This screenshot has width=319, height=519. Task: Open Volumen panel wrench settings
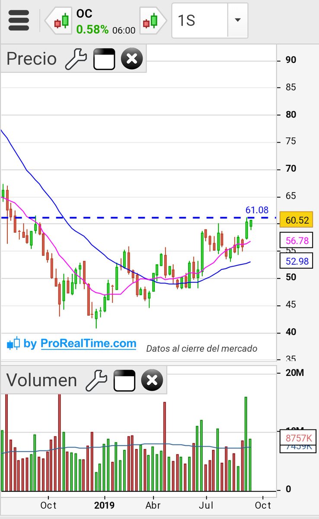pyautogui.click(x=96, y=381)
